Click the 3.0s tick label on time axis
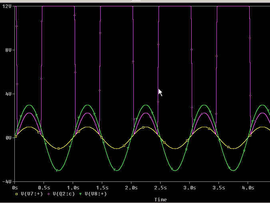Viewport: 270px width, 203px height. pyautogui.click(x=189, y=187)
